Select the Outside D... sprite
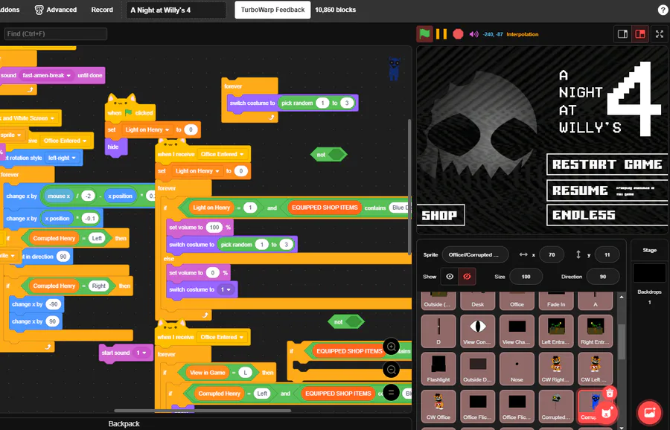The height and width of the screenshot is (430, 670). coord(478,368)
